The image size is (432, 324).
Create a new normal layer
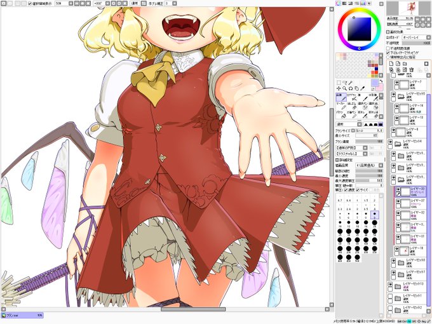(x=391, y=64)
